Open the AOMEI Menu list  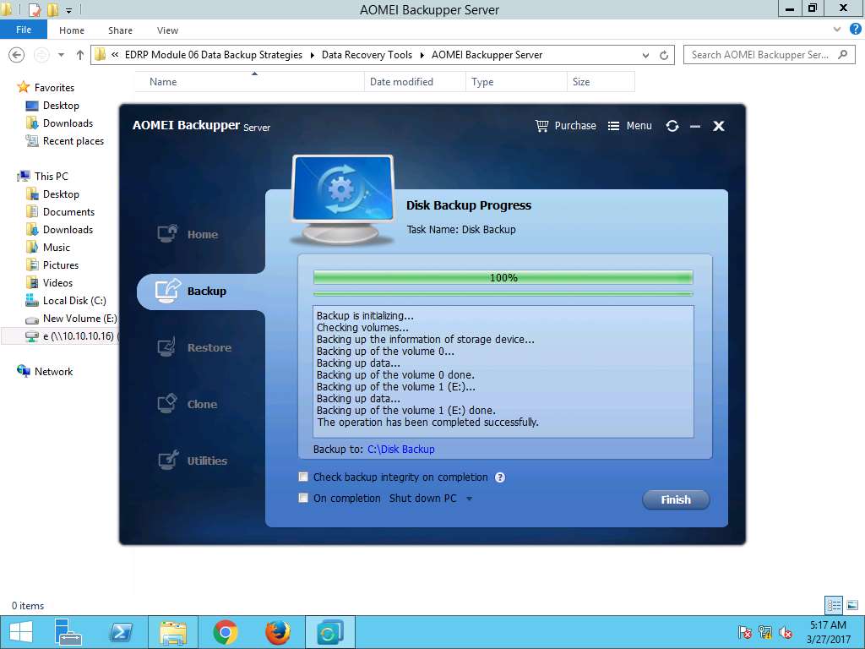point(629,126)
